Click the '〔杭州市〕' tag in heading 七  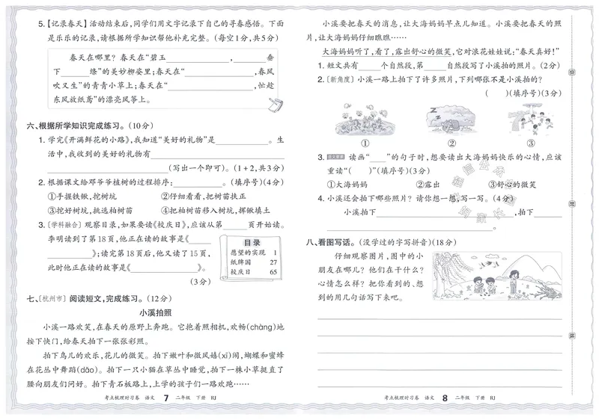tap(52, 298)
